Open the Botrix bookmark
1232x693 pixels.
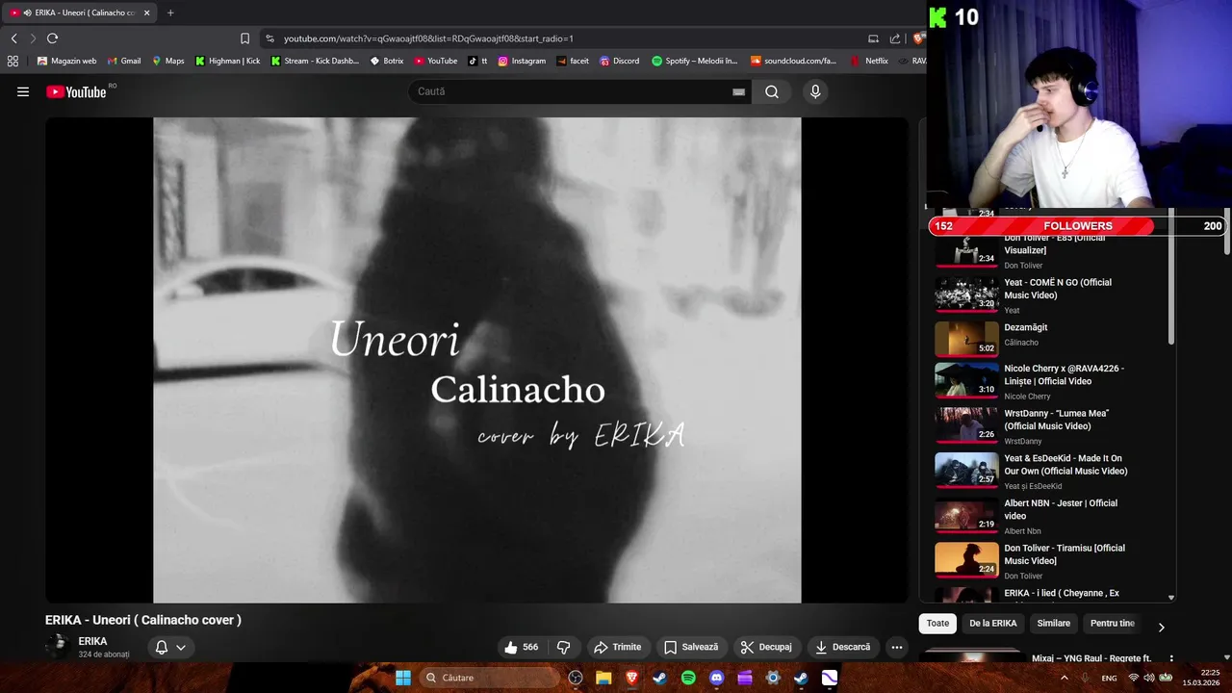coord(387,61)
